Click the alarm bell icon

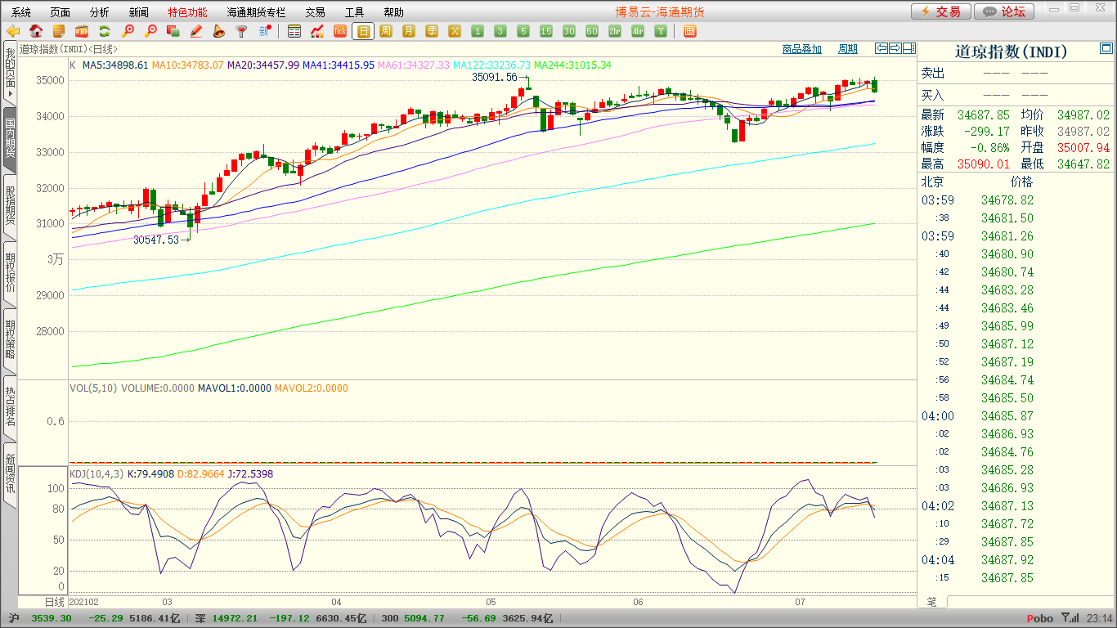point(218,31)
